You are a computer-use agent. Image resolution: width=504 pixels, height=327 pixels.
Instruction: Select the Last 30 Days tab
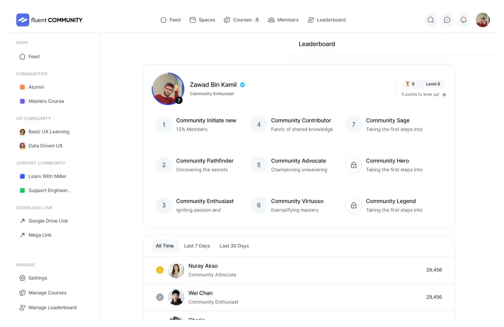click(x=234, y=246)
